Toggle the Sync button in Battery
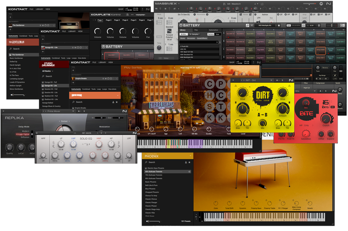 pos(289,26)
